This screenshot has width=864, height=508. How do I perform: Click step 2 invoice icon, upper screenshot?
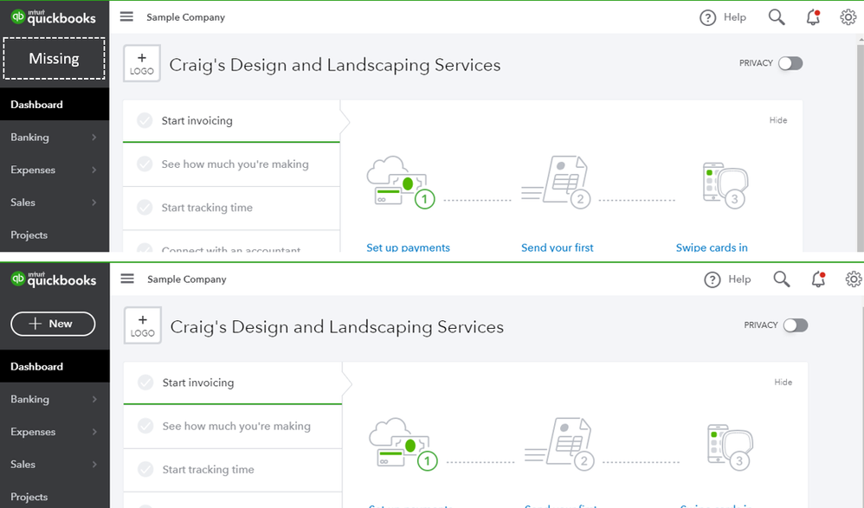(x=557, y=182)
